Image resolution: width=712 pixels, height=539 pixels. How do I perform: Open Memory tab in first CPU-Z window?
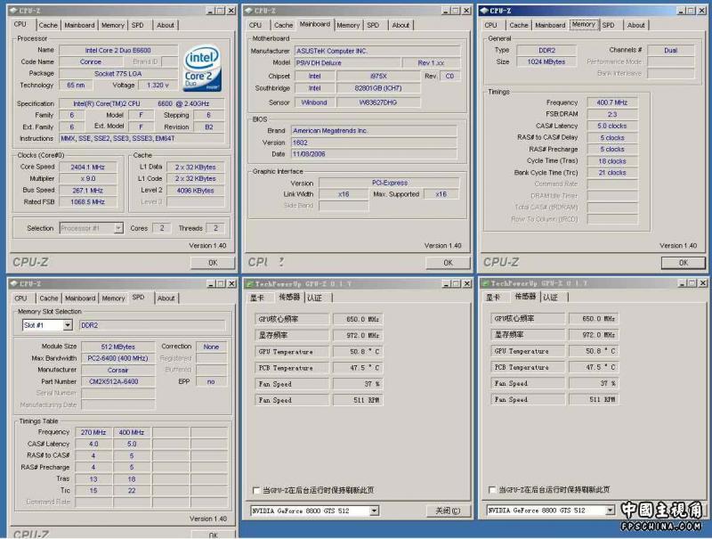click(x=113, y=25)
